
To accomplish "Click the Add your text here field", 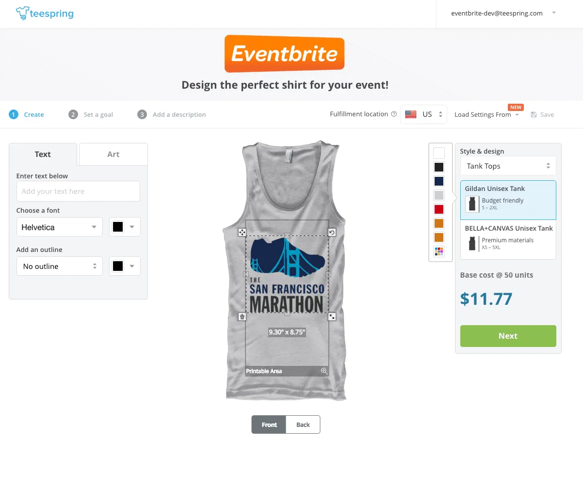I will click(x=78, y=191).
